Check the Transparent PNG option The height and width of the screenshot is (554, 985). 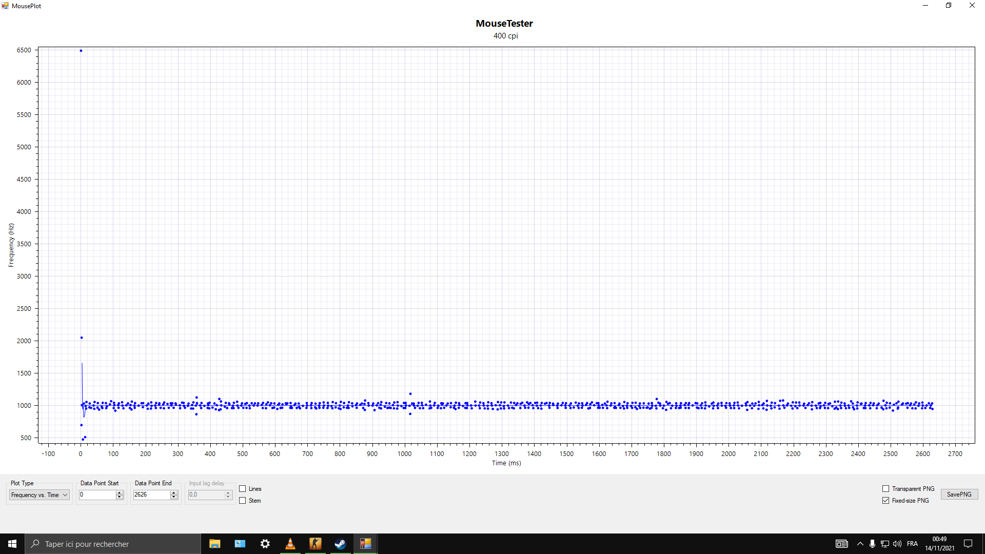885,489
